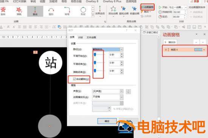Open 效果选项 effect options
This screenshot has width=208, height=138.
pos(100,11)
